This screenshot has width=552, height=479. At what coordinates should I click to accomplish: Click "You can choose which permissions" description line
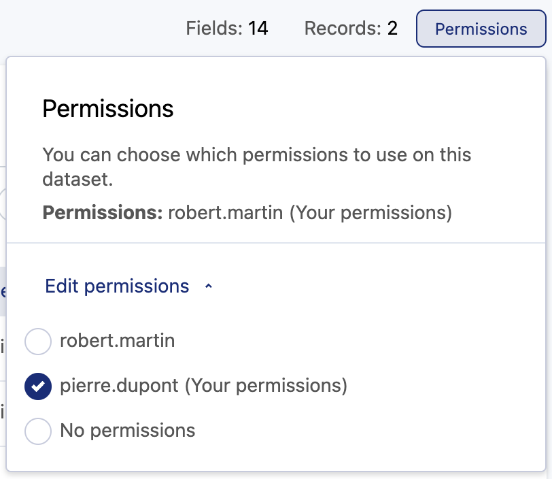(x=256, y=154)
